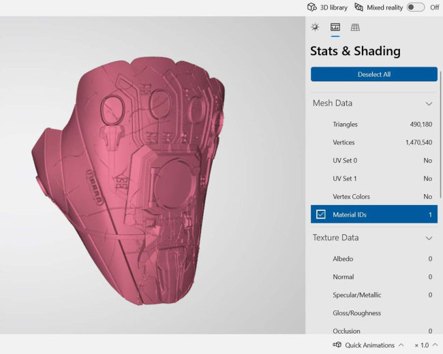The image size is (443, 354).
Task: Select the Normal texture row
Action: point(374,276)
